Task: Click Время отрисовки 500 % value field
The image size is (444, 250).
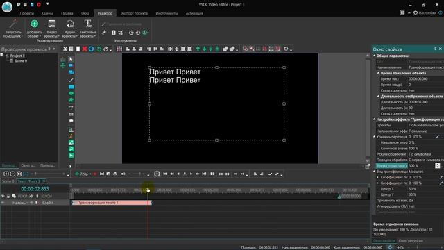Action: [x=421, y=165]
